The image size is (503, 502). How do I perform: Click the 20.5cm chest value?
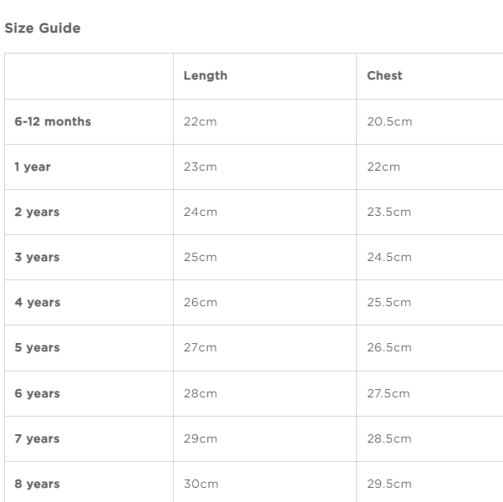click(x=389, y=121)
